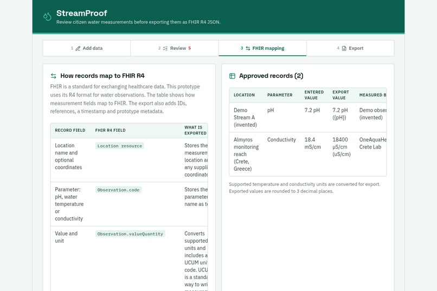Click 'Location name and optional coordinates' record field
Viewport: 437px width, 291px height.
click(x=68, y=156)
